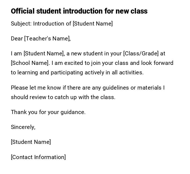Click the 'Dear' salutation word

pos(17,39)
